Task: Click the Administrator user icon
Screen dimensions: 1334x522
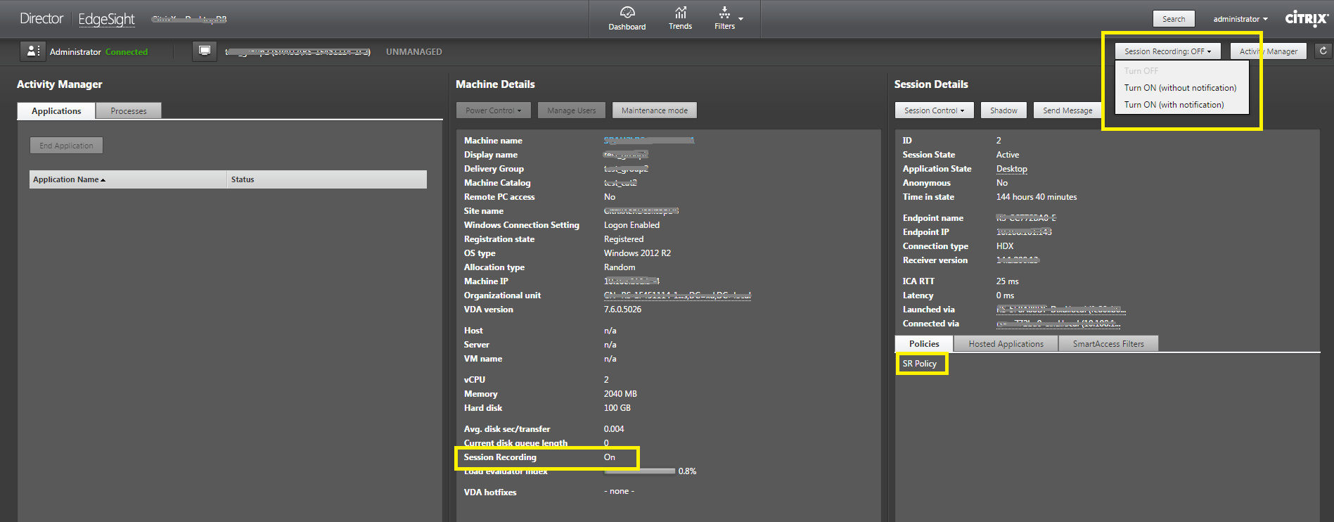Action: [x=32, y=51]
